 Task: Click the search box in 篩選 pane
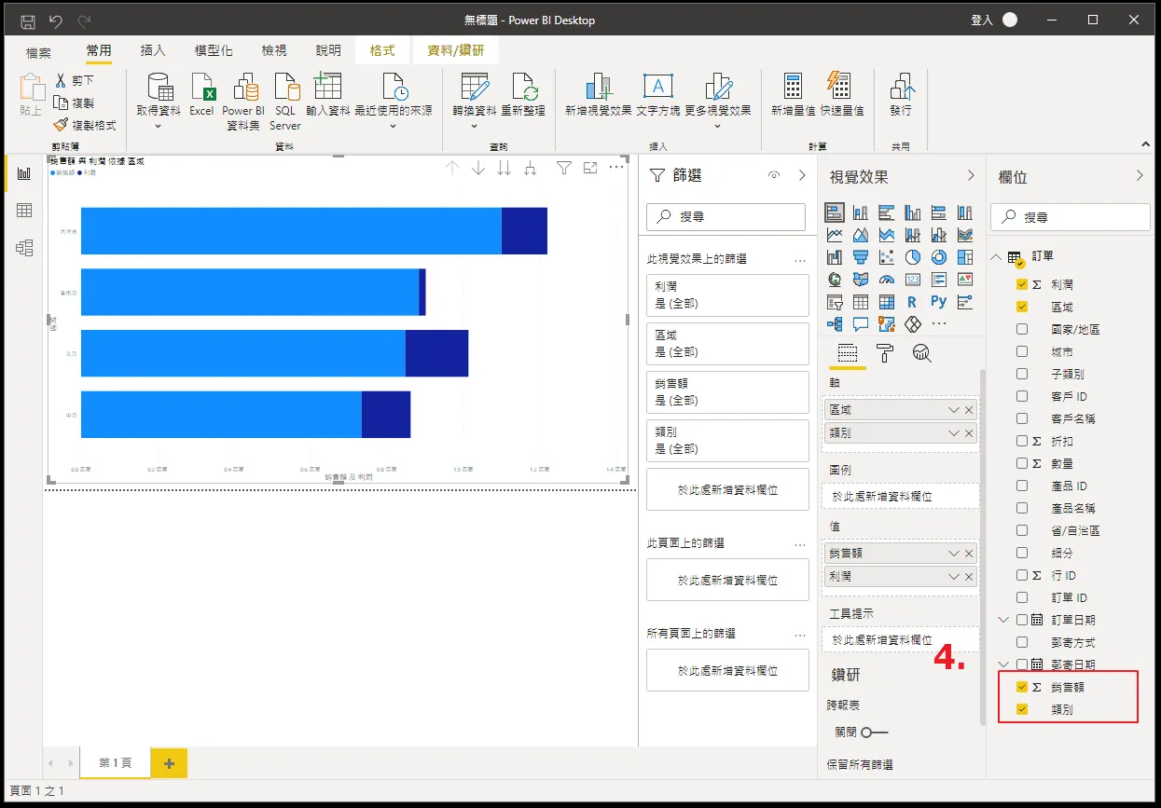tap(726, 216)
